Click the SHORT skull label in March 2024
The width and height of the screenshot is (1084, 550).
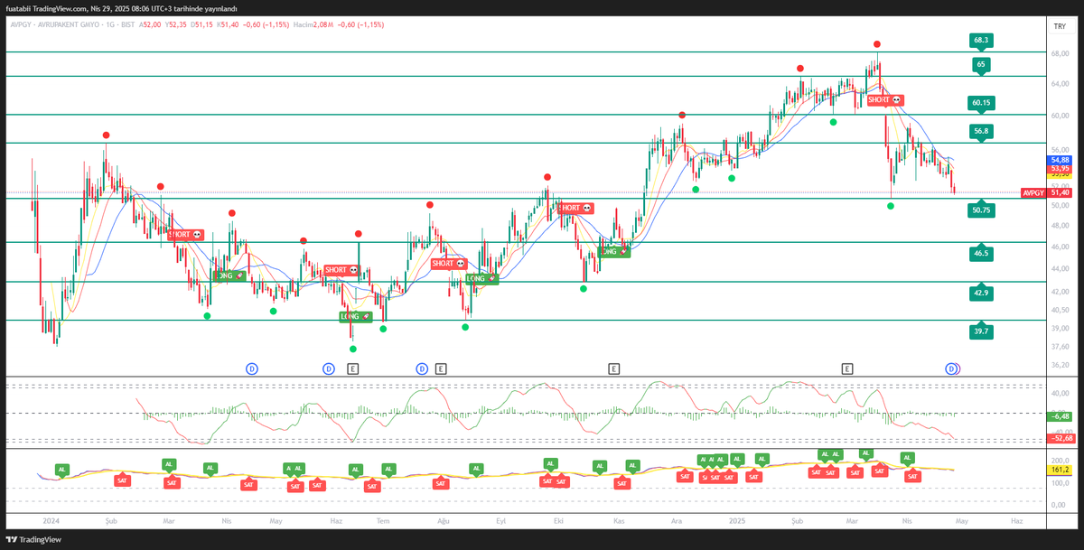[185, 234]
